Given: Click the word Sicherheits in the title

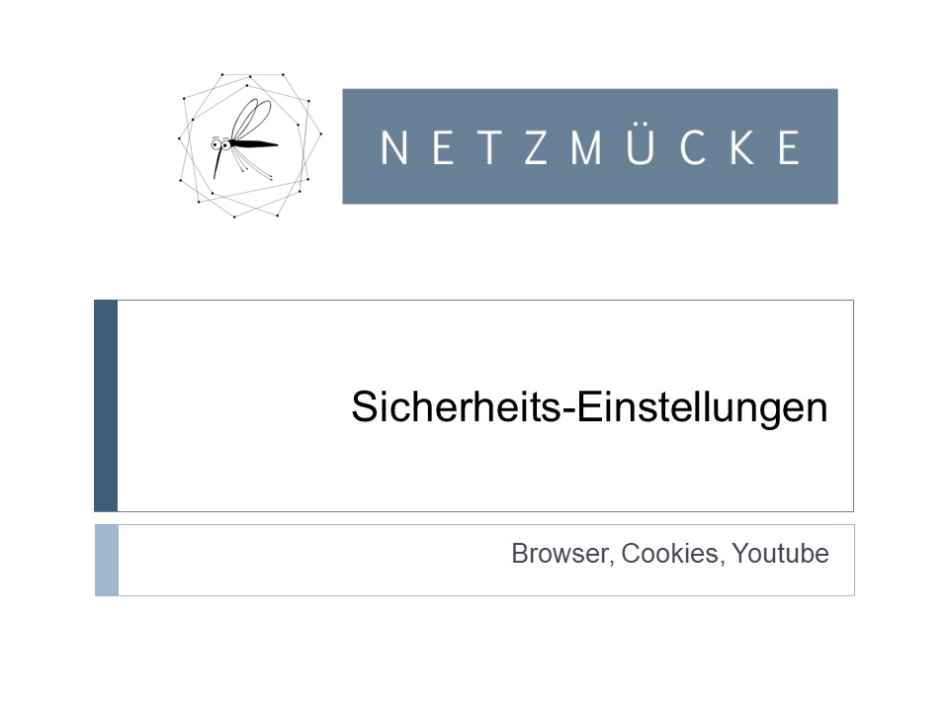Looking at the screenshot, I should pyautogui.click(x=457, y=405).
